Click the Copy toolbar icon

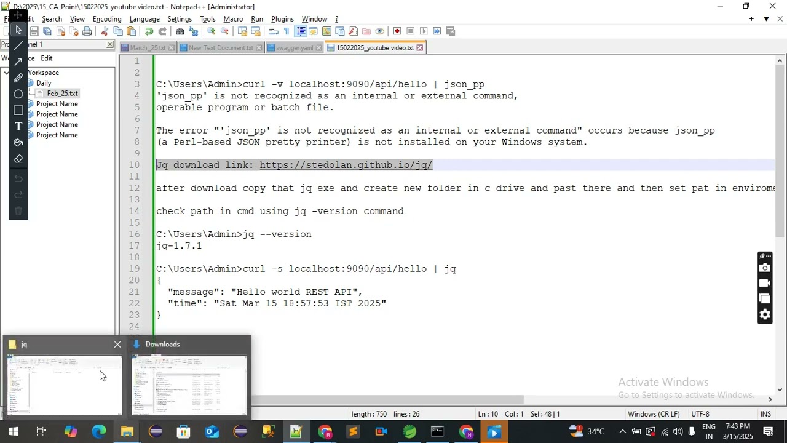tap(118, 31)
